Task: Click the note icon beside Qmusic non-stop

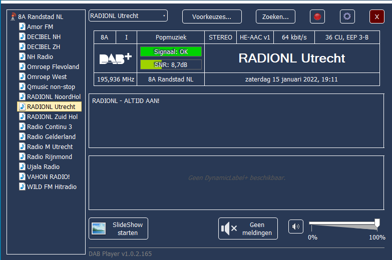Action: 22,86
